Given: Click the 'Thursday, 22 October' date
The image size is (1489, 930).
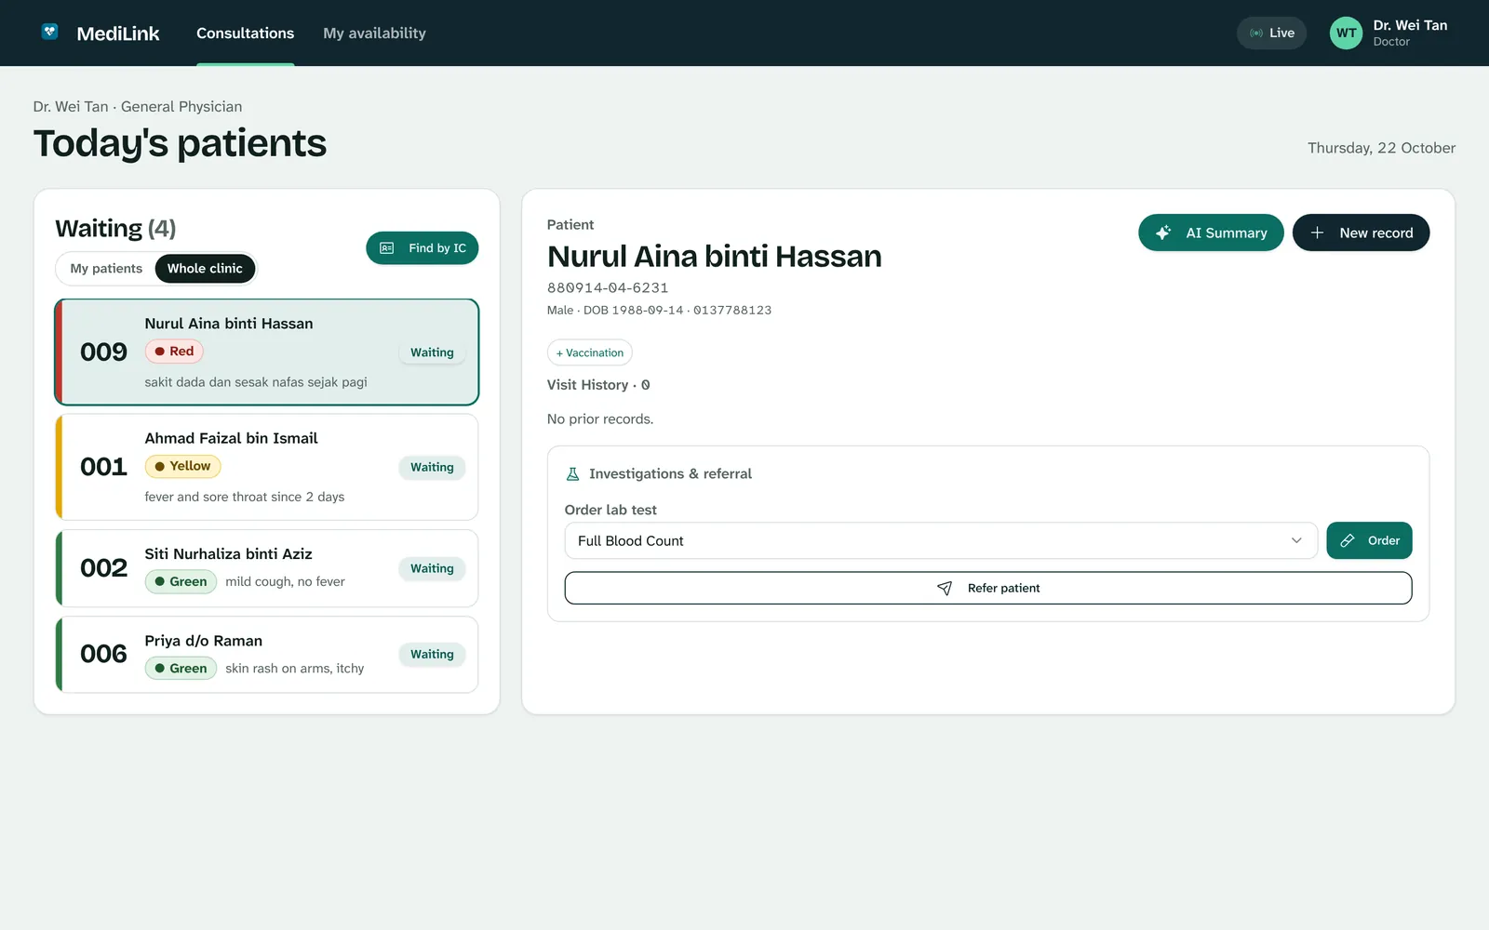Looking at the screenshot, I should (1381, 148).
